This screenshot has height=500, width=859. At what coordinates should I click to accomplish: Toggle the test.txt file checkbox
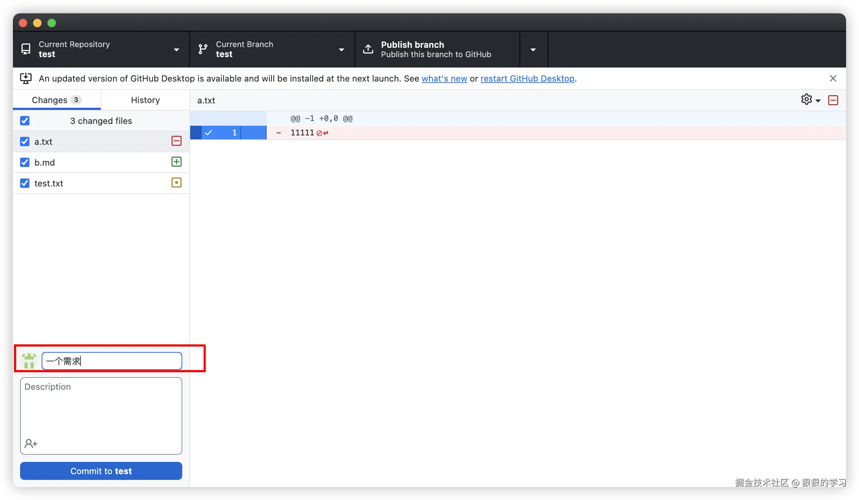(x=25, y=183)
